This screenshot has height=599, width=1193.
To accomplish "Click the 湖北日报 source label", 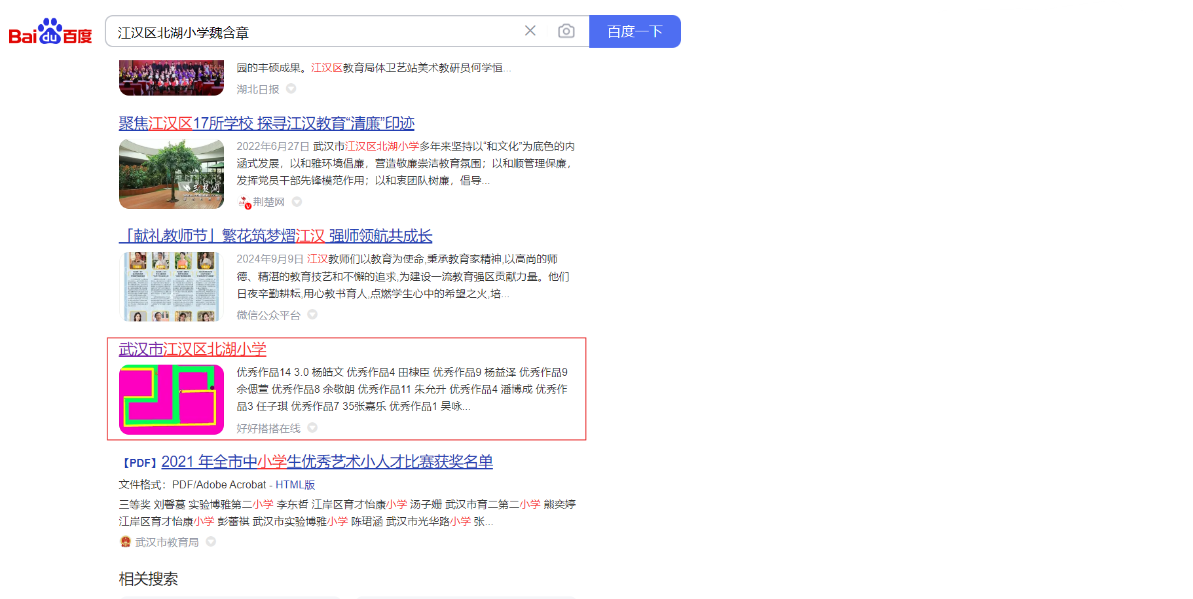I will (x=258, y=89).
